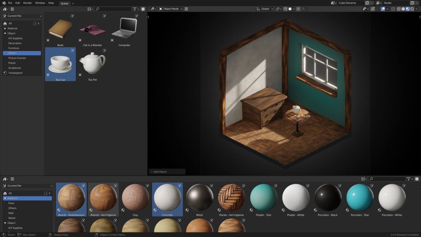Viewport: 421px width, 237px height.
Task: Open the top asset browser display mode icon
Action: (90, 9)
